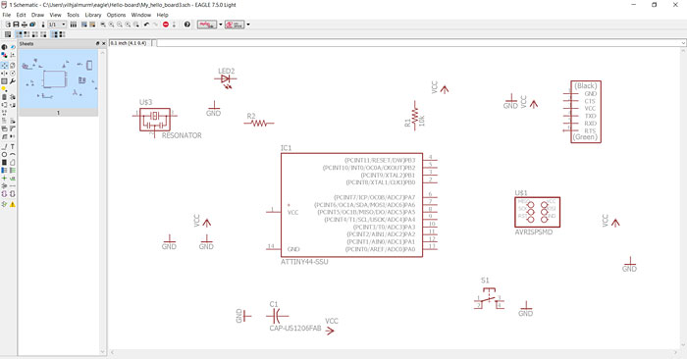The image size is (687, 359).
Task: Open the Library menu
Action: tap(93, 15)
